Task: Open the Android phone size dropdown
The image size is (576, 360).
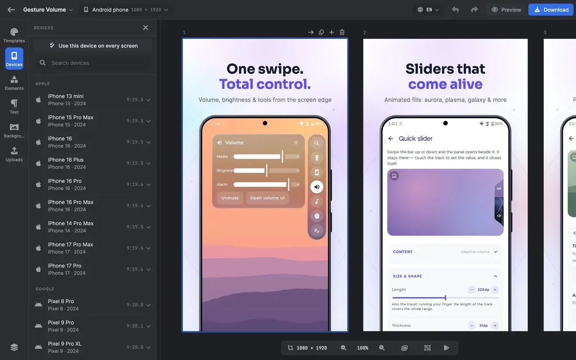Action: tap(126, 10)
